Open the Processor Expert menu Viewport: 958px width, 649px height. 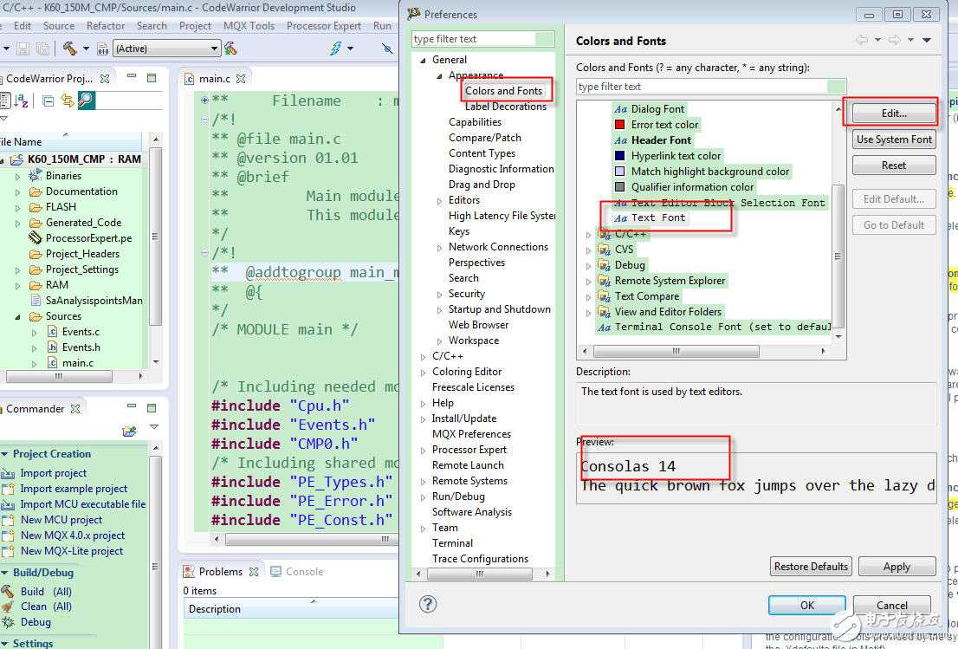pyautogui.click(x=324, y=26)
